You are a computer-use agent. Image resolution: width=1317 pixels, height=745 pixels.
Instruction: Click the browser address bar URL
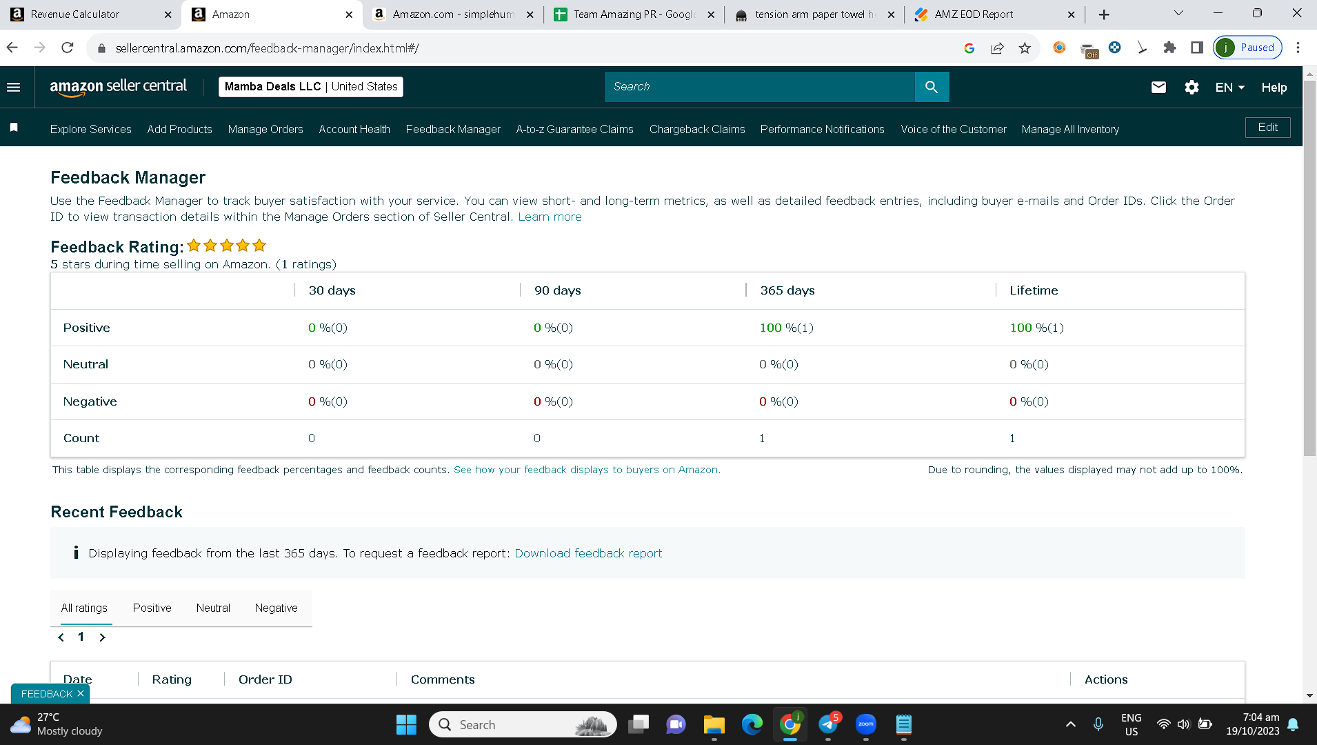267,48
